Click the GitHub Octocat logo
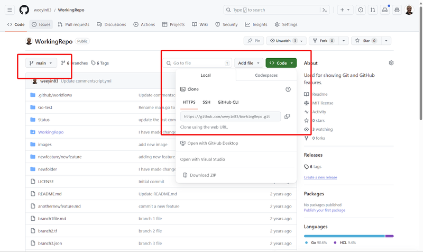The width and height of the screenshot is (423, 252). pos(24,10)
